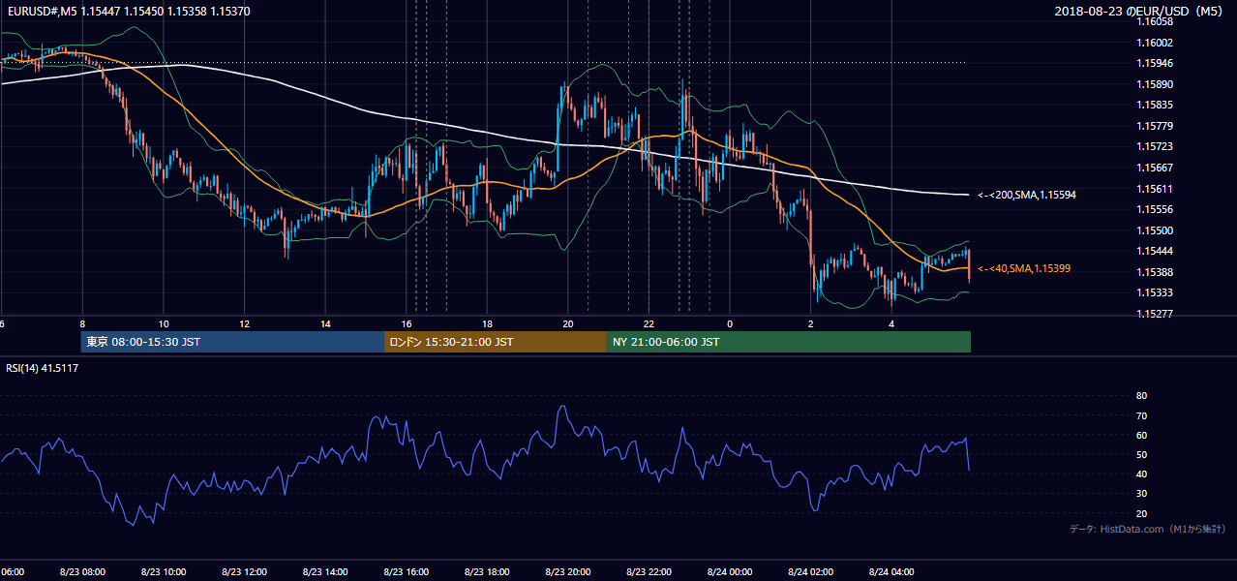
Task: Click price axis label 1.15333
Action: 1156,292
